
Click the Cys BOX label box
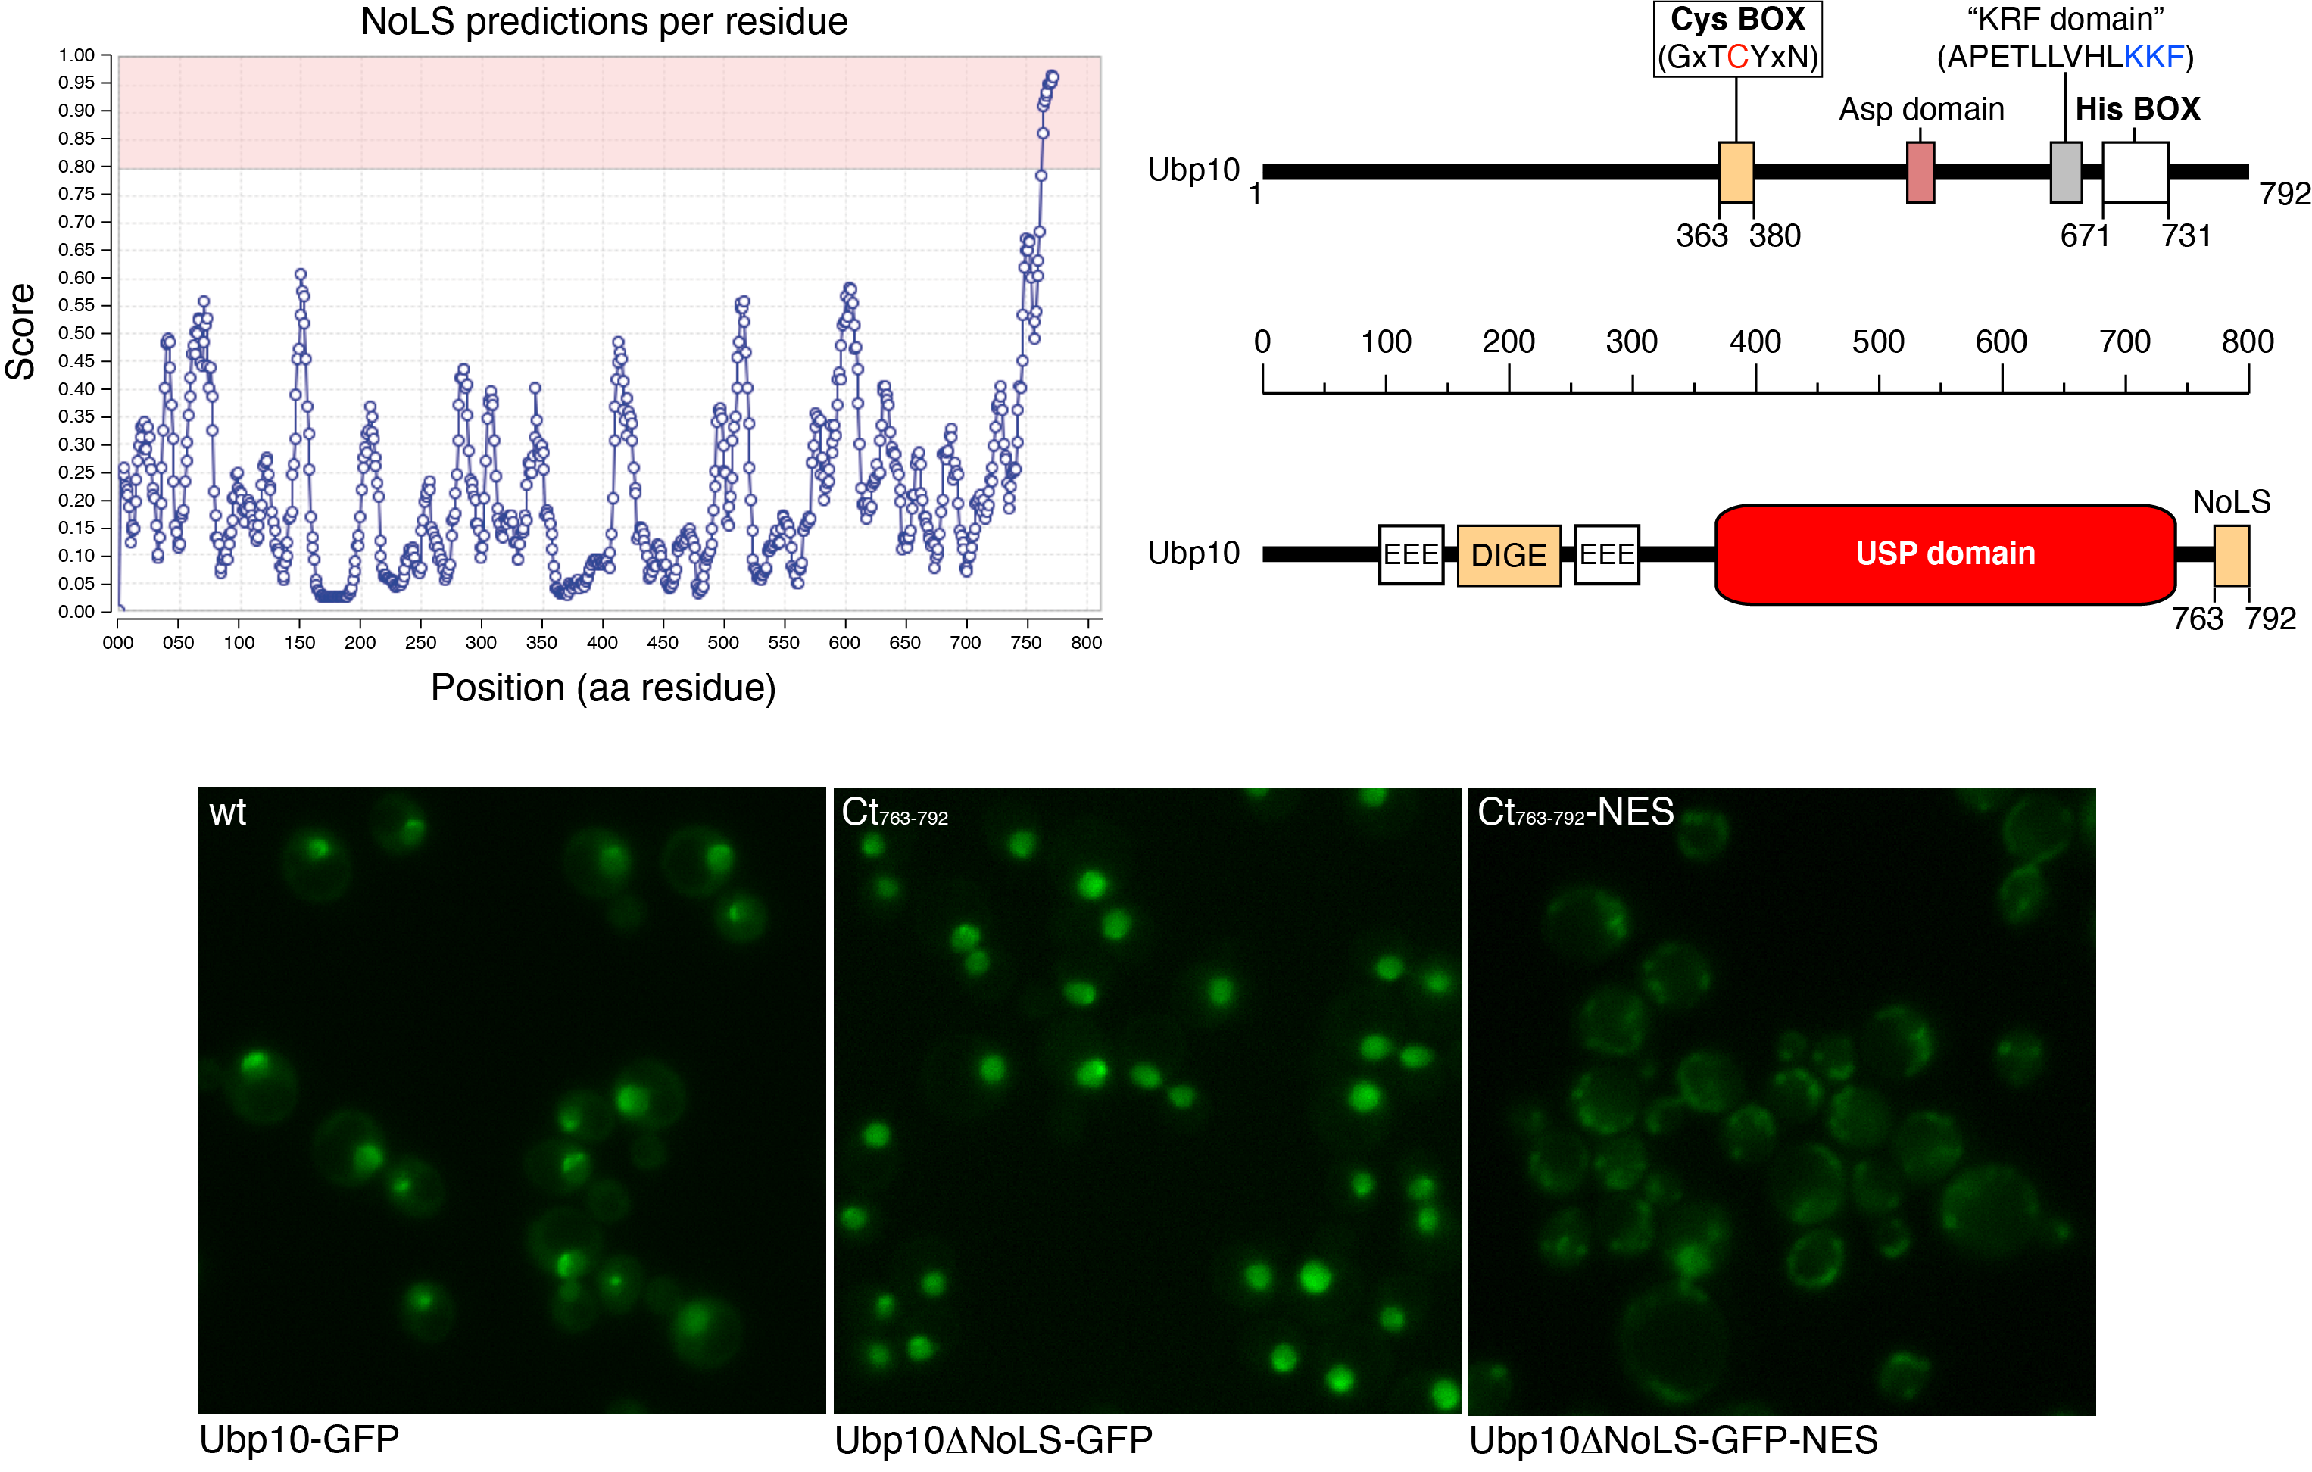(1737, 39)
